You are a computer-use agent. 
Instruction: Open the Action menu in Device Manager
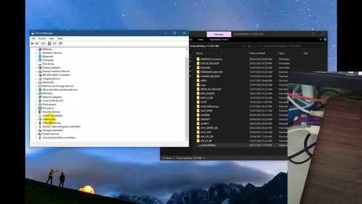pos(42,39)
